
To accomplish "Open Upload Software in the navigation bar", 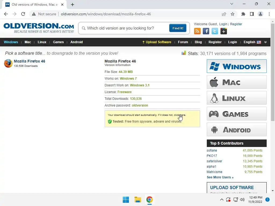I will click(x=157, y=42).
